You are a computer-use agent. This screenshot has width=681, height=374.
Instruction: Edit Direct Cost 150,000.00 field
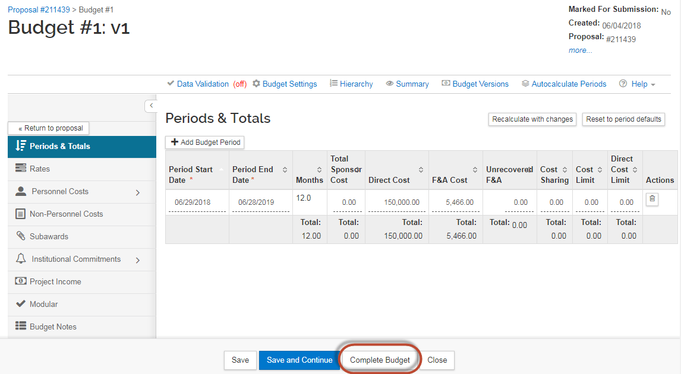coord(397,202)
